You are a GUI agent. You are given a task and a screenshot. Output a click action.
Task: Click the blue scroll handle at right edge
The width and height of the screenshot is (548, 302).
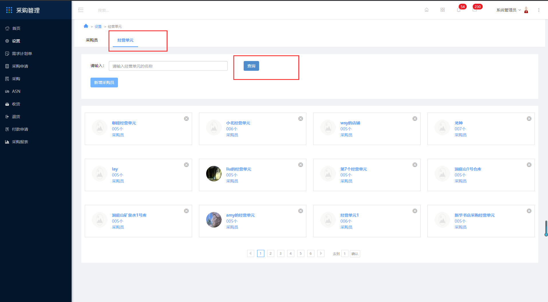[546, 228]
